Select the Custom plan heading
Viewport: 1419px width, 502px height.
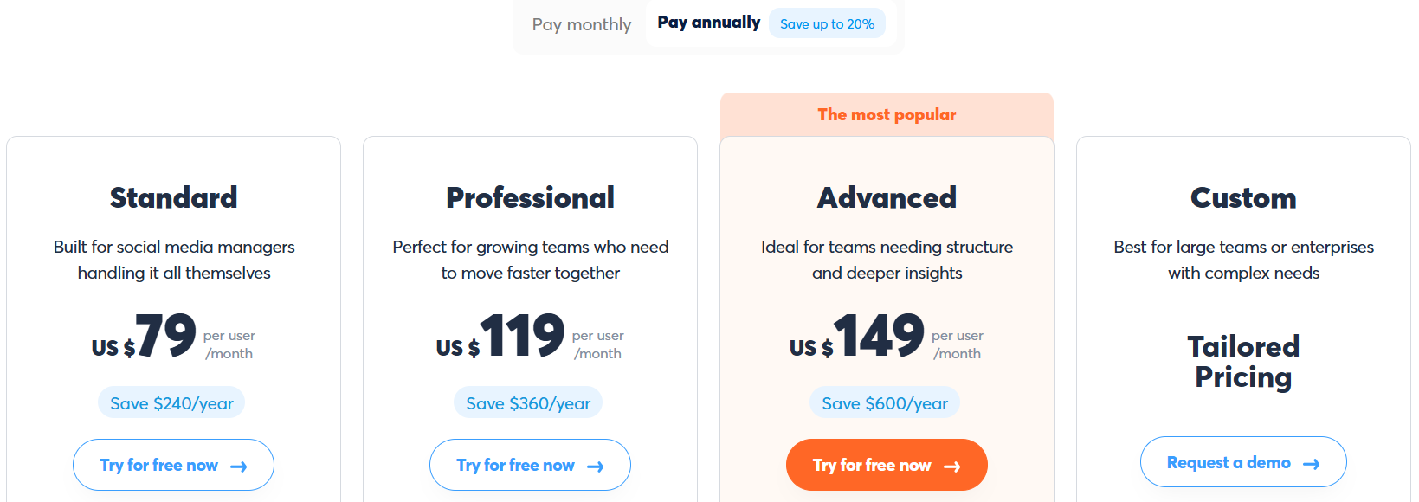click(1243, 198)
